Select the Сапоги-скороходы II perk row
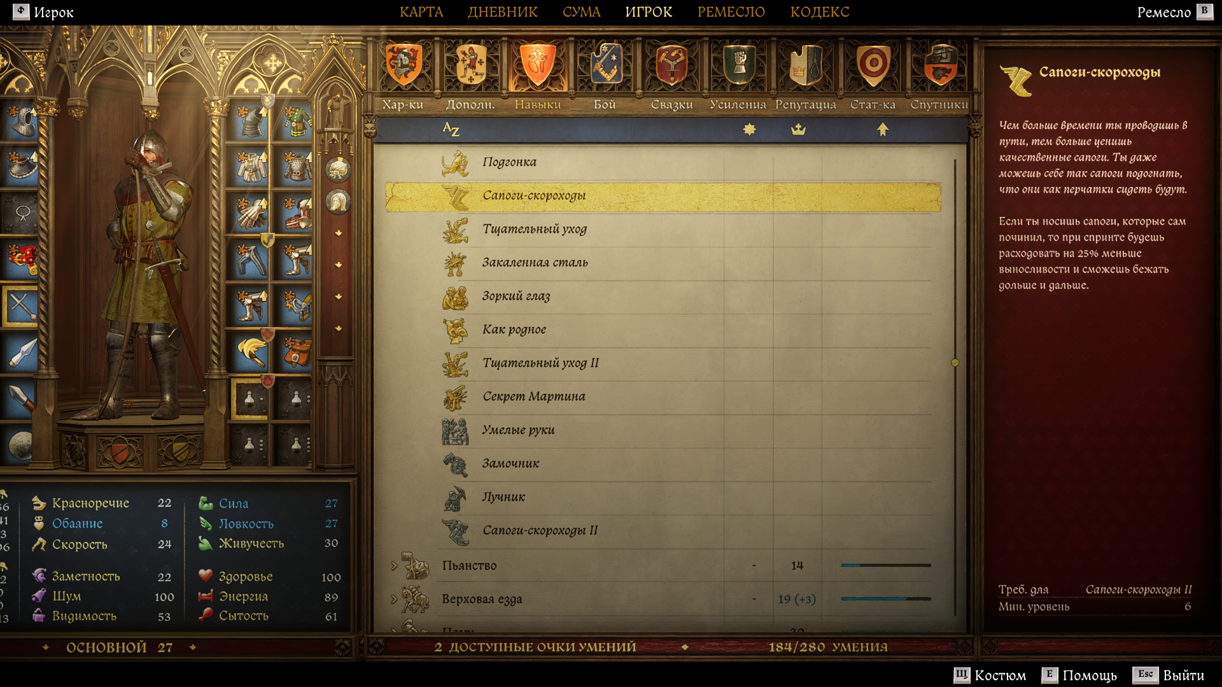This screenshot has width=1222, height=687. pyautogui.click(x=663, y=531)
